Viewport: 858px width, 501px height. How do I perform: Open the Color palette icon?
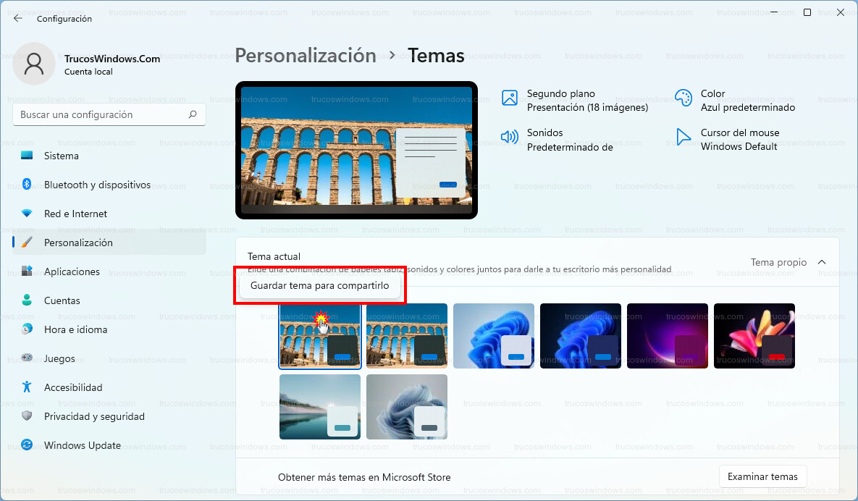pos(683,99)
